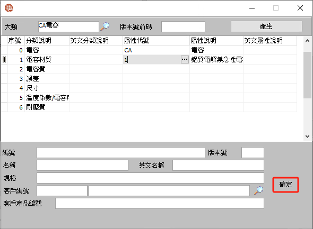Focus the 英文名稱 input box
This screenshot has height=229, width=313.
[218, 166]
